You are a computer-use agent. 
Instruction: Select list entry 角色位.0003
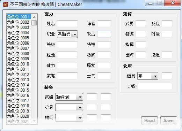pyautogui.click(x=19, y=28)
